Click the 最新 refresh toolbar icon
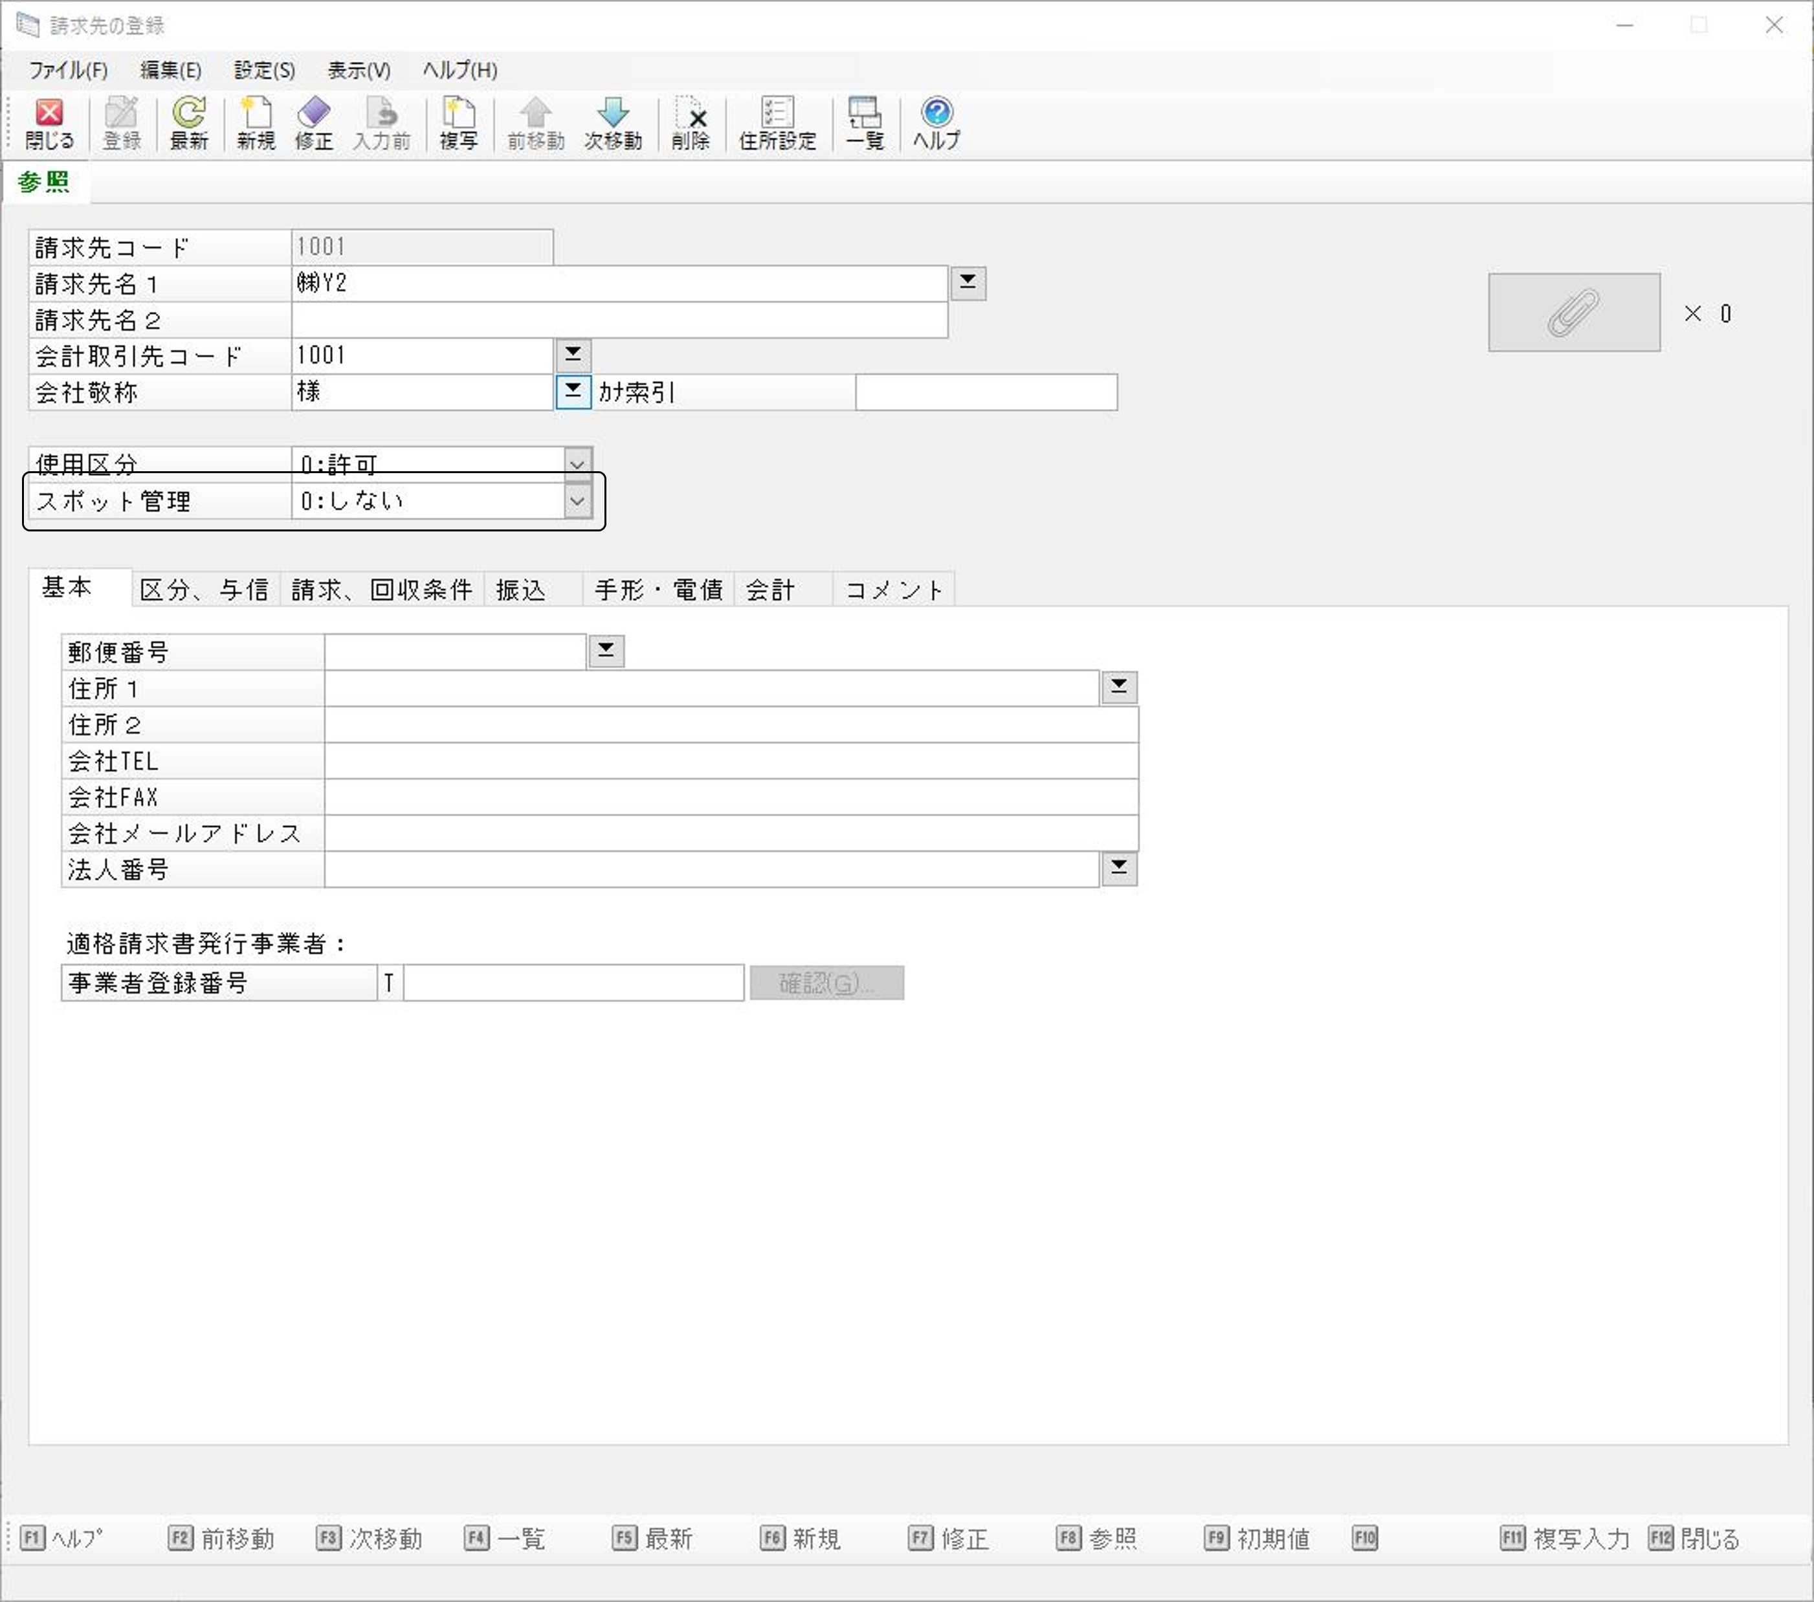The image size is (1814, 1602). [188, 122]
